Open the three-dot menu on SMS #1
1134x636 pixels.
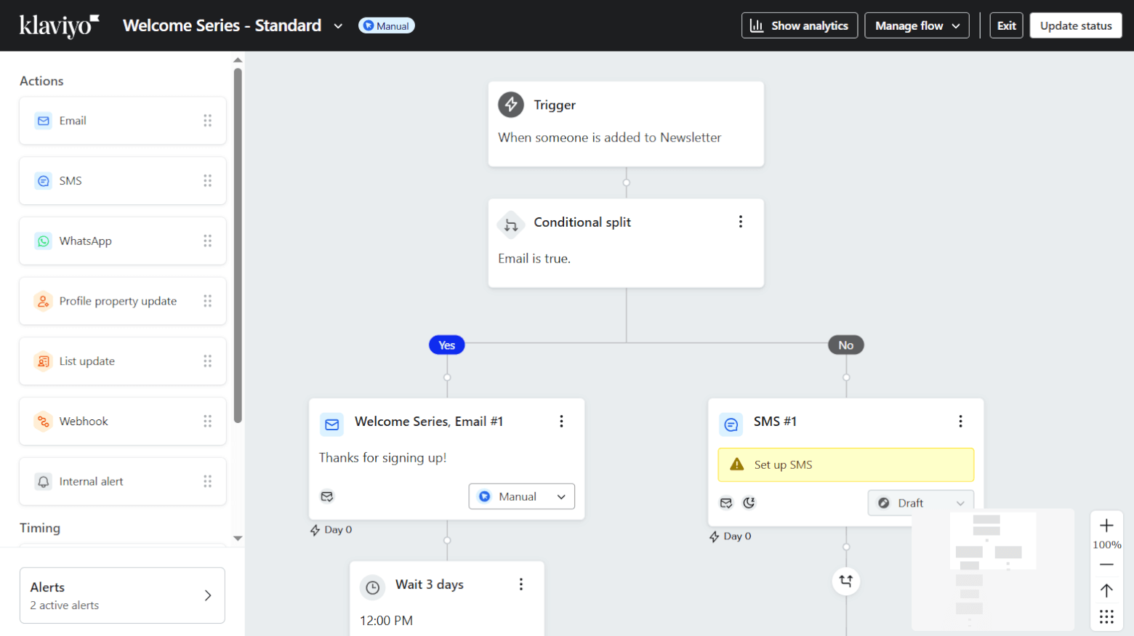coord(960,422)
